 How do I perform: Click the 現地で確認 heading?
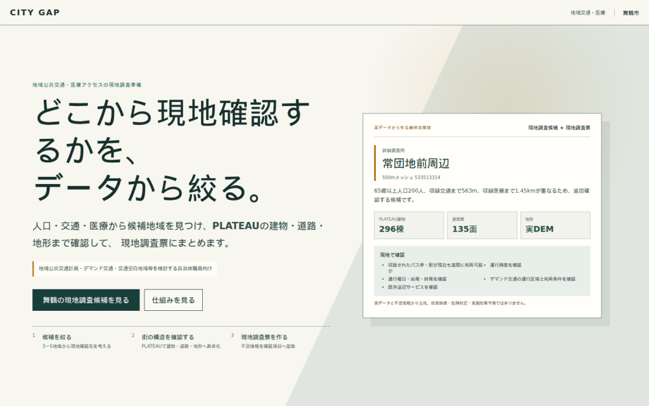[392, 255]
